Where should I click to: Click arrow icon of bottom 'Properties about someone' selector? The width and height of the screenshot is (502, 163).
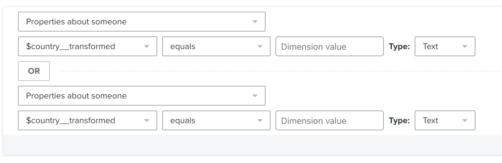(x=255, y=96)
